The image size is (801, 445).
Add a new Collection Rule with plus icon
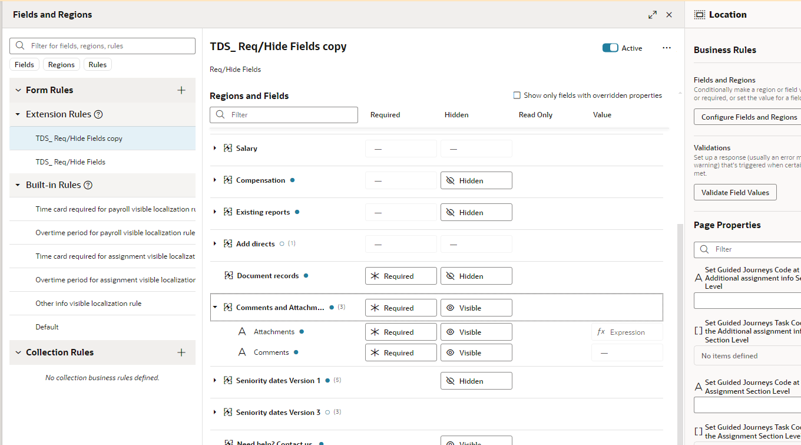point(181,352)
